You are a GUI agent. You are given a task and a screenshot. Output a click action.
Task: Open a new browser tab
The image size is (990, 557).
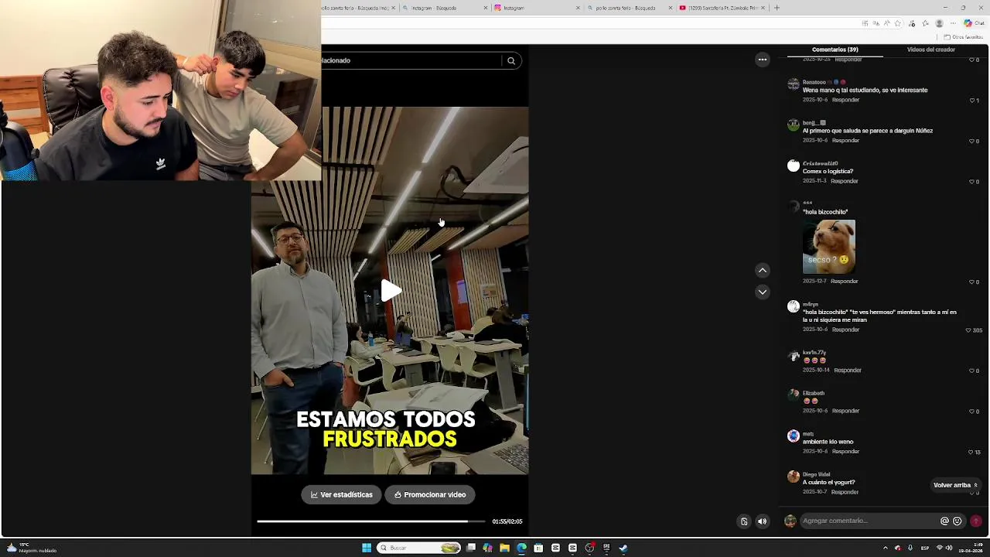(x=777, y=8)
